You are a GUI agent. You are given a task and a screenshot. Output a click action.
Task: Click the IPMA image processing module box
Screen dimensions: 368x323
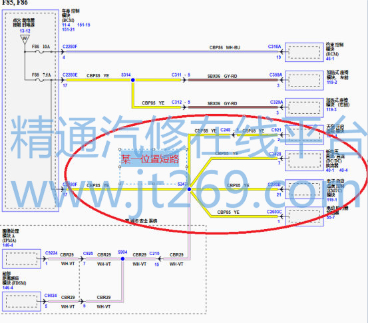21,259
